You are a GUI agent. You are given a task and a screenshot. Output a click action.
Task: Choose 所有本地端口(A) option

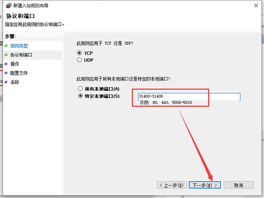tap(80, 89)
